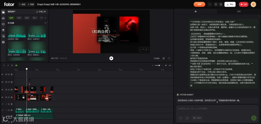Select the 视频 asset filter tab
261x124 pixels.
[x=19, y=18]
